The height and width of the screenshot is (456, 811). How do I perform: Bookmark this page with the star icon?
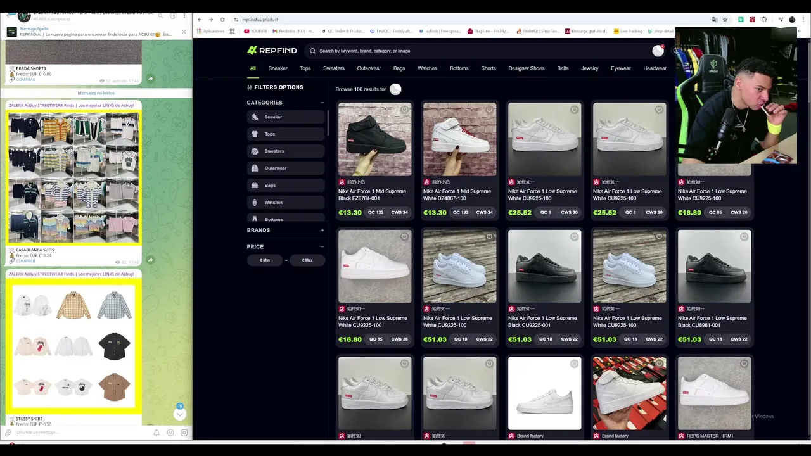click(x=725, y=20)
